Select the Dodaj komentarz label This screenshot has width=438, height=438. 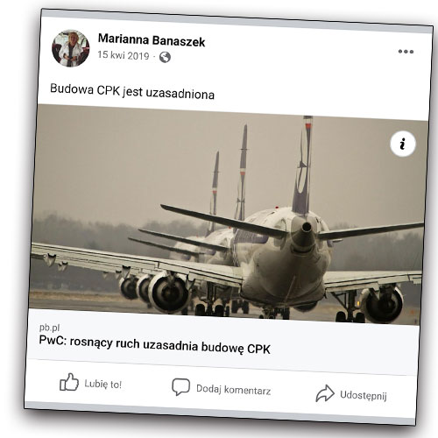[233, 390]
